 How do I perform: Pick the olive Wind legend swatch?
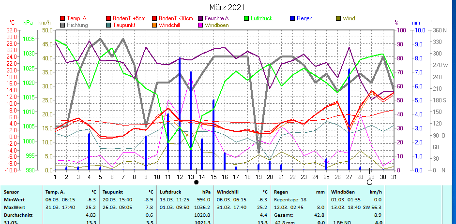[x=338, y=18]
